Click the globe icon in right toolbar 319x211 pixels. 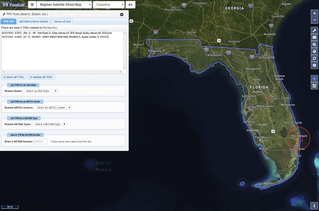tap(314, 51)
